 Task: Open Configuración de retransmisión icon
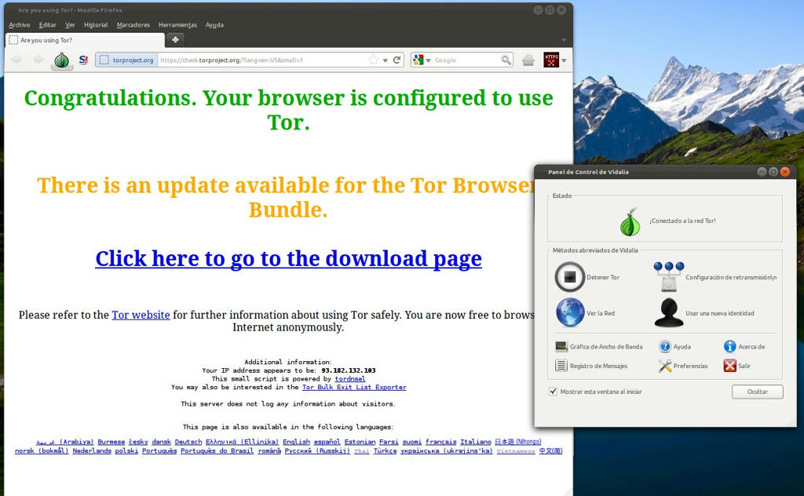669,277
